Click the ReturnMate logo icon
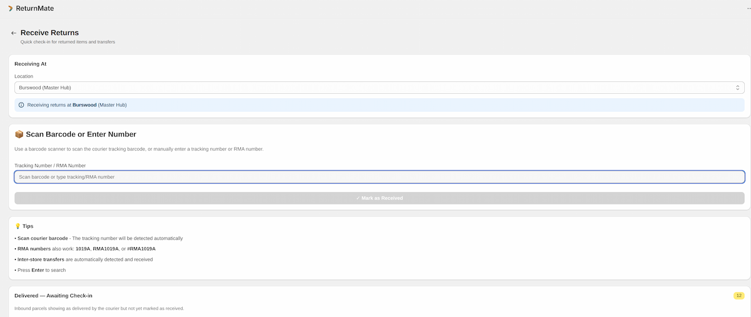This screenshot has height=317, width=751. click(x=10, y=8)
